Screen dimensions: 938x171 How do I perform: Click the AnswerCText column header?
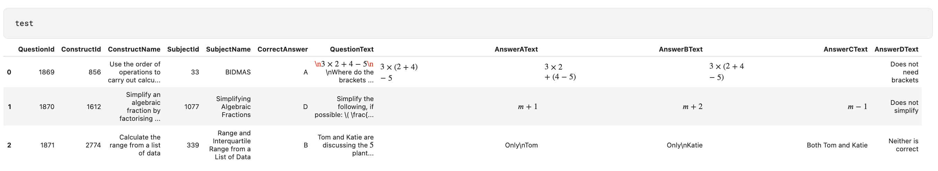845,49
